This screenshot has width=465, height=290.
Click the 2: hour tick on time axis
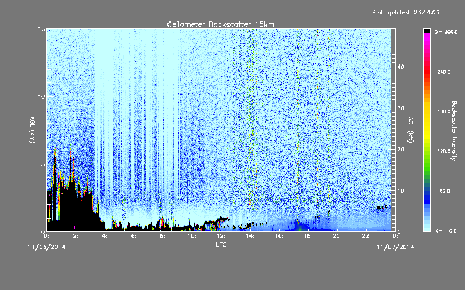coord(76,236)
